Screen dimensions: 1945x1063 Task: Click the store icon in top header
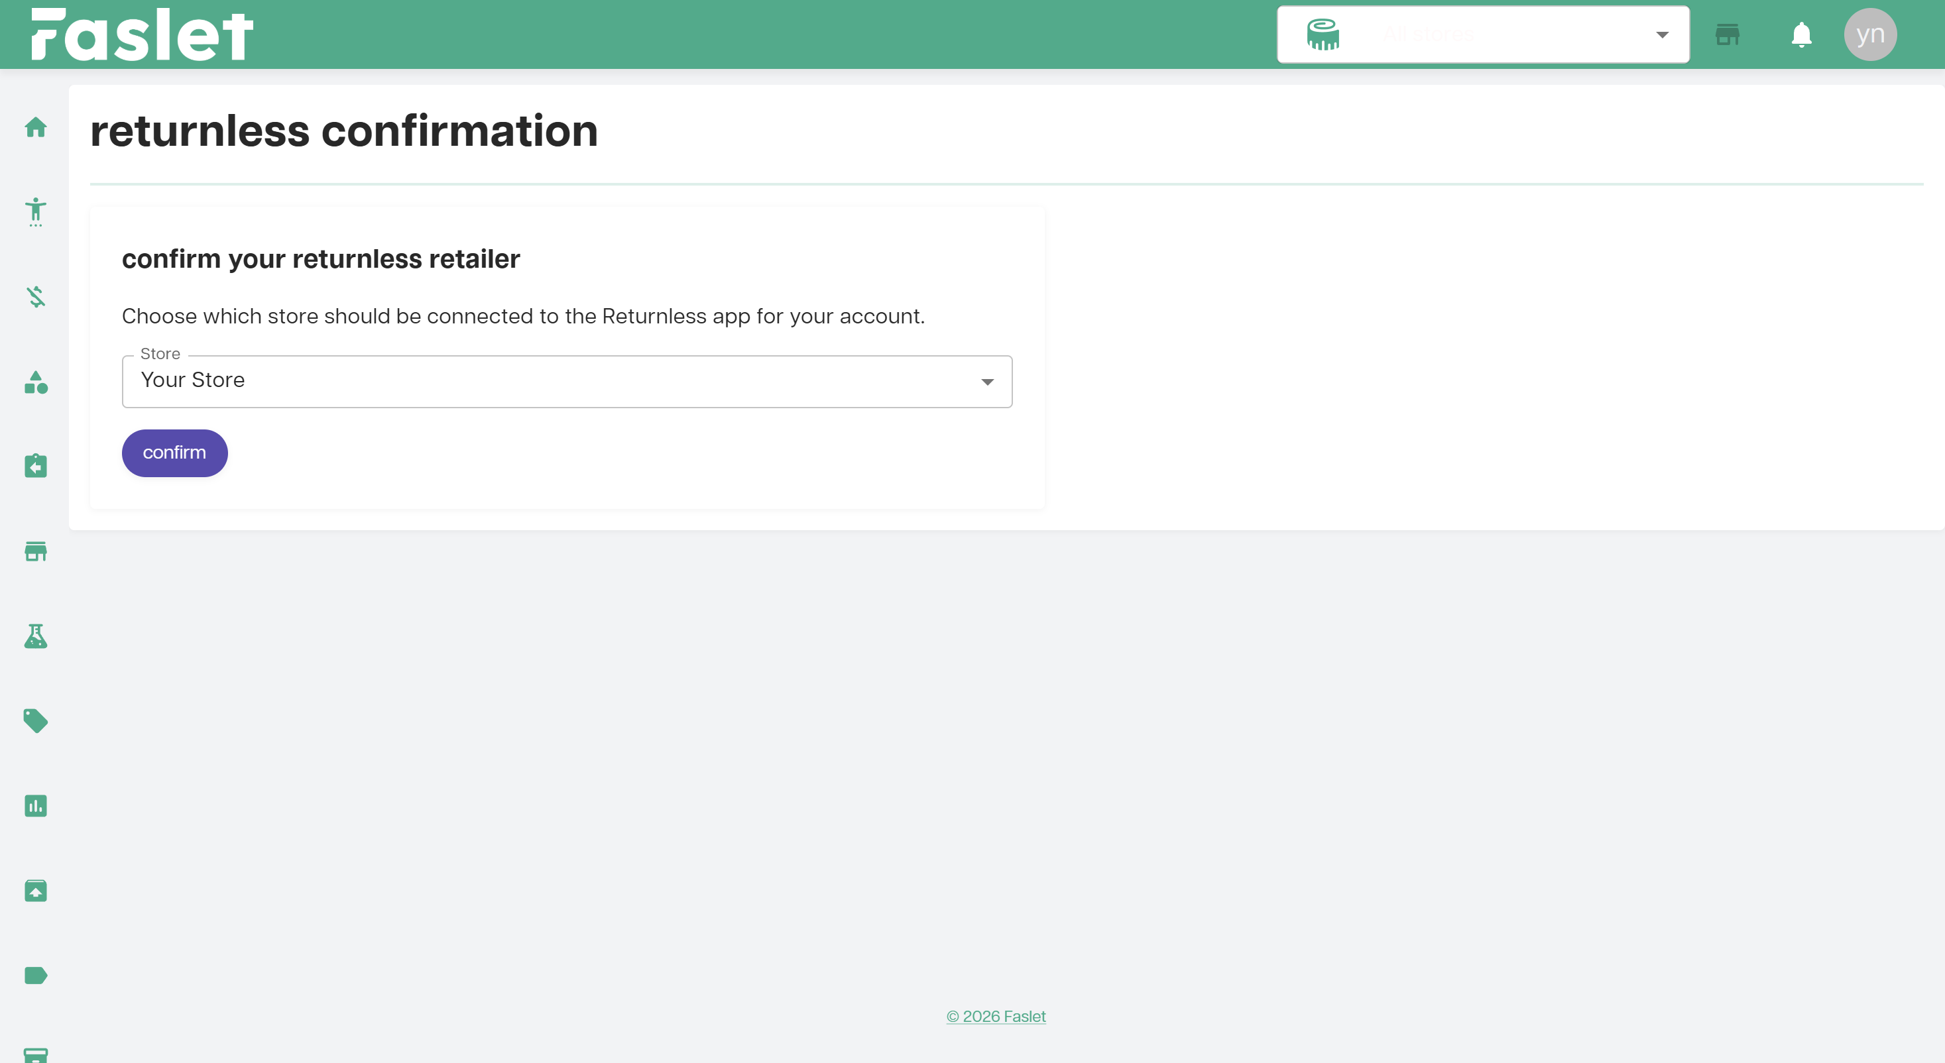tap(1728, 34)
